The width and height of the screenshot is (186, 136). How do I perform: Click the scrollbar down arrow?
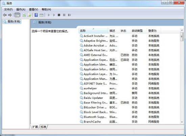(x=182, y=122)
